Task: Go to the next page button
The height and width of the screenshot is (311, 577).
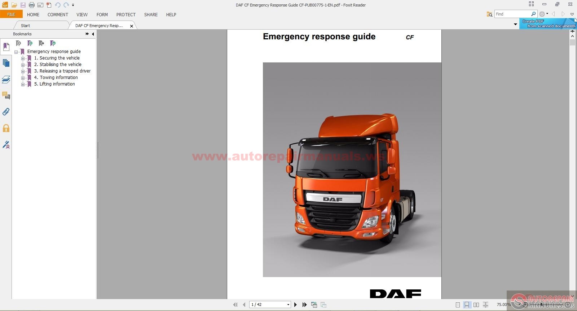Action: point(296,305)
